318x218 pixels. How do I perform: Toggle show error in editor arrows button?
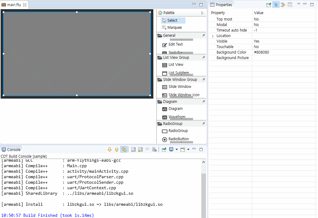(124, 150)
